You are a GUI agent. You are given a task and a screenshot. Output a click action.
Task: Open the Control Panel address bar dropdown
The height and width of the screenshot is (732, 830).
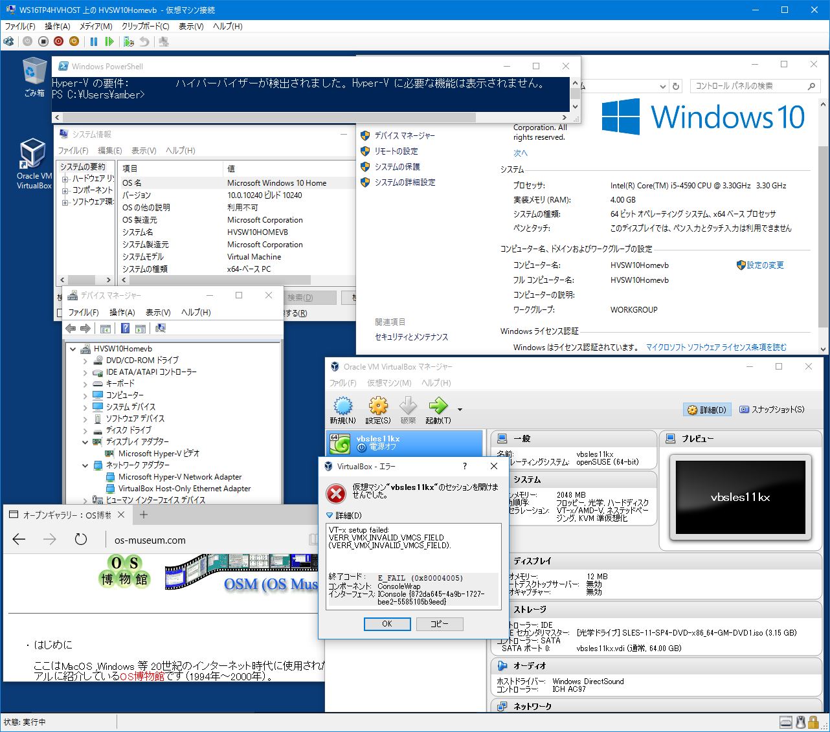click(x=662, y=86)
